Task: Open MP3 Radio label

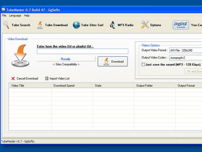Action: (x=126, y=25)
